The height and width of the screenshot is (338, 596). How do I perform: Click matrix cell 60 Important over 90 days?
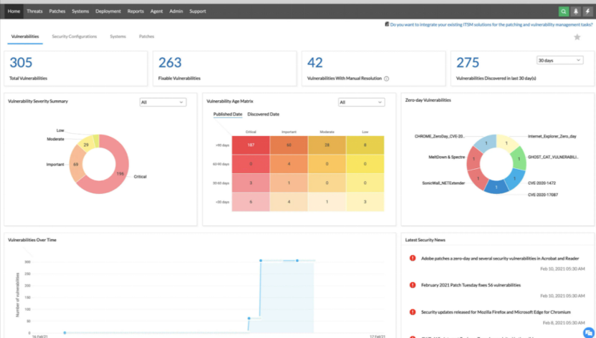(x=289, y=145)
